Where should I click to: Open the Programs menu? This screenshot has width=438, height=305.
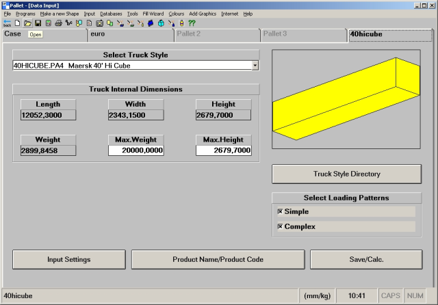point(25,14)
